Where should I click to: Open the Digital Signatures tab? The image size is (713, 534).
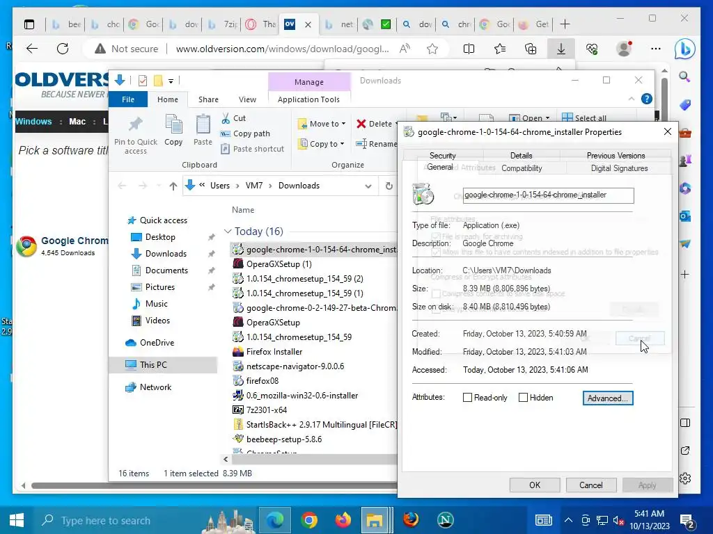[x=619, y=168]
